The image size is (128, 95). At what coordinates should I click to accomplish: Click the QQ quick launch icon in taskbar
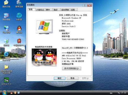tap(11, 93)
